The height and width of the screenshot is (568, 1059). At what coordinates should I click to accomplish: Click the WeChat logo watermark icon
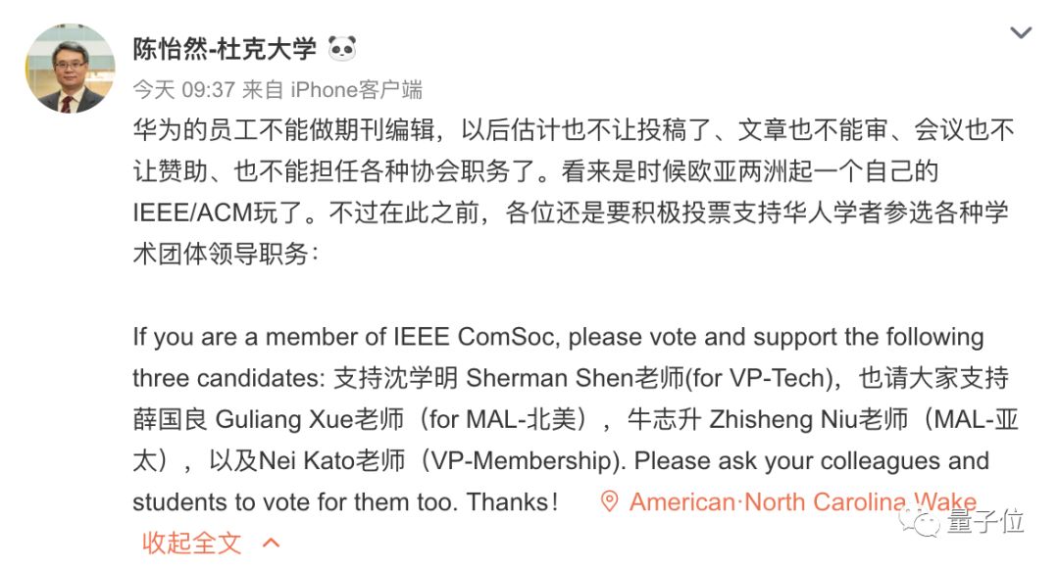tap(924, 523)
